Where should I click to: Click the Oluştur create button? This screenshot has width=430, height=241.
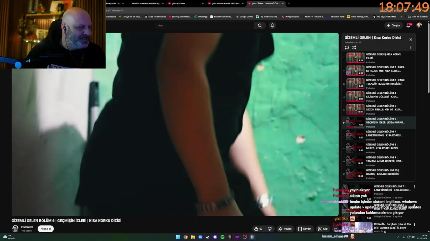pyautogui.click(x=393, y=25)
